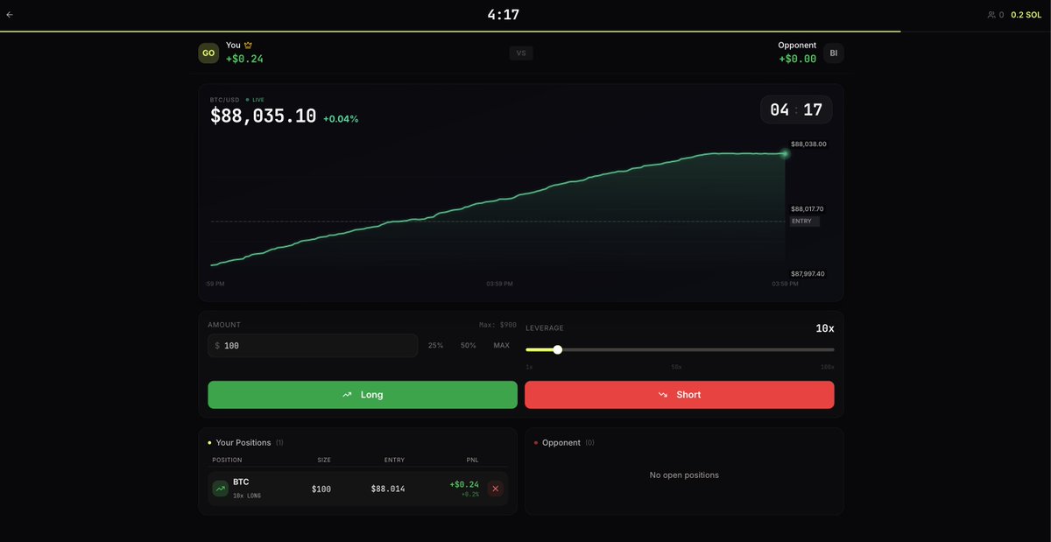Viewport: 1051px width, 542px height.
Task: Click the opponent's +$0.00 score
Action: pyautogui.click(x=797, y=59)
